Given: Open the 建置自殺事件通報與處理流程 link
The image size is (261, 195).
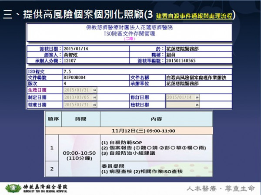Looking at the screenshot, I should [x=194, y=16].
